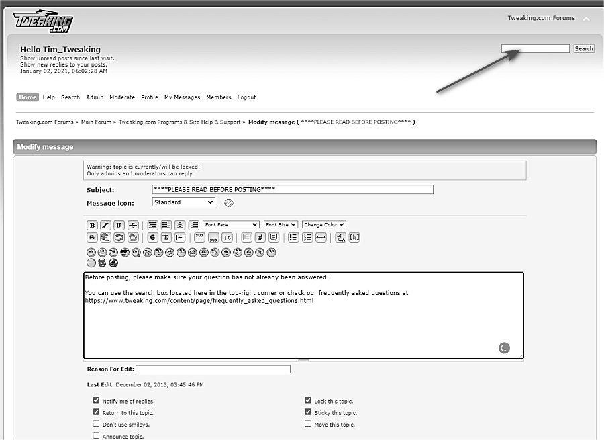
Task: Uncheck Notify me of replies
Action: (96, 400)
